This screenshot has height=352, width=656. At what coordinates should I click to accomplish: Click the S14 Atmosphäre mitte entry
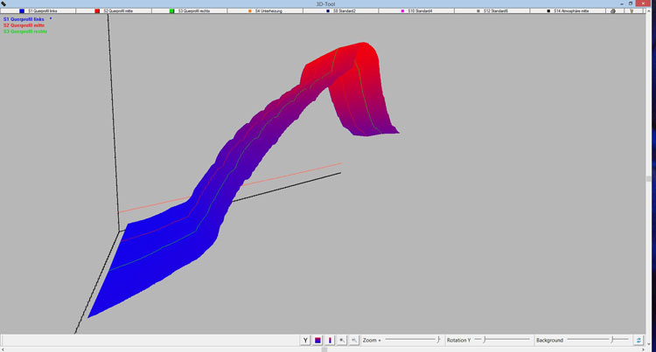[566, 11]
